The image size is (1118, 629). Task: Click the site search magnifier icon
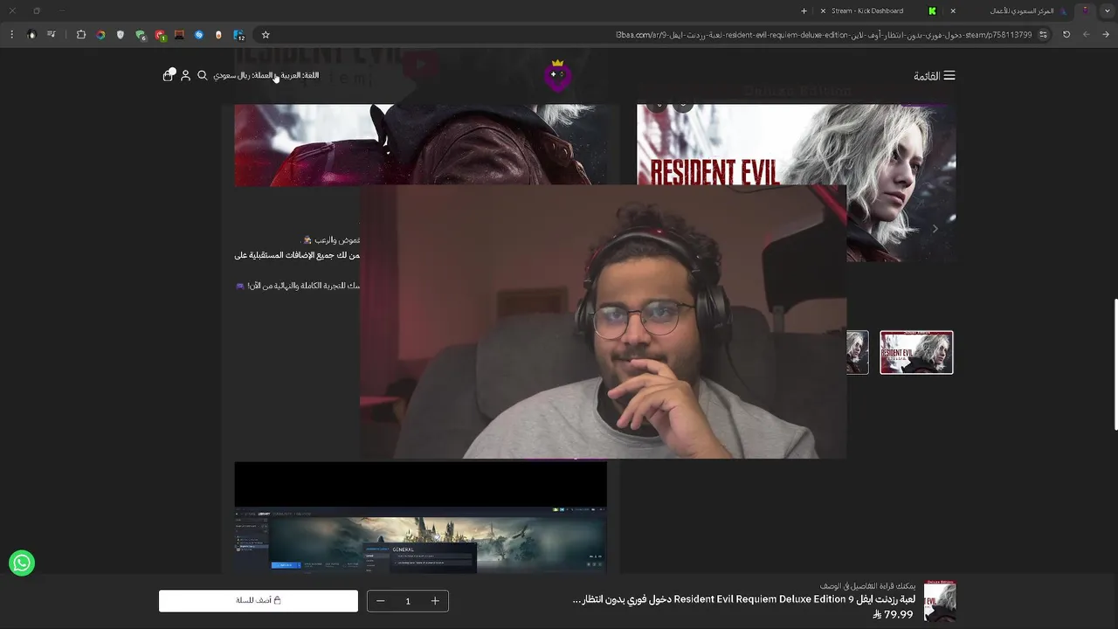(x=203, y=76)
